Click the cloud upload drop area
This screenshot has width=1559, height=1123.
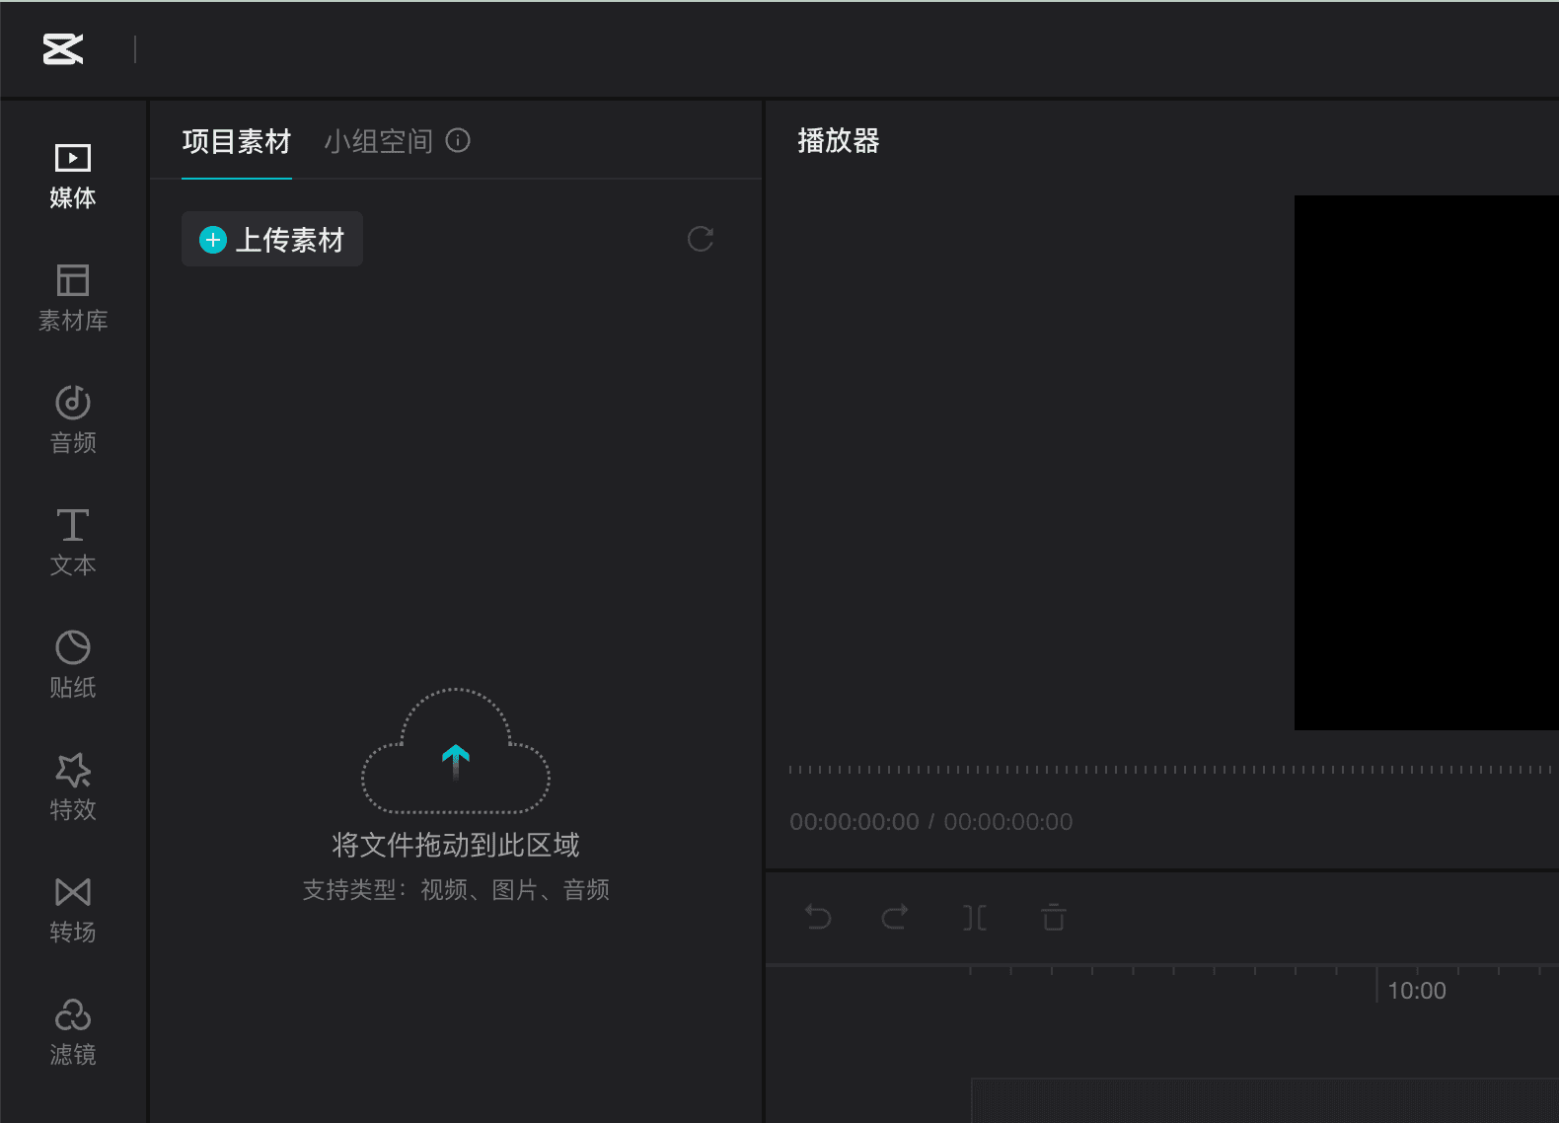pos(456,752)
